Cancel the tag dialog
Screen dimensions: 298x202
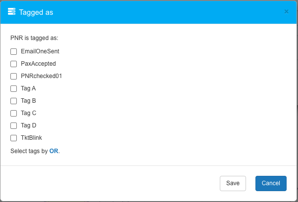pyautogui.click(x=271, y=183)
